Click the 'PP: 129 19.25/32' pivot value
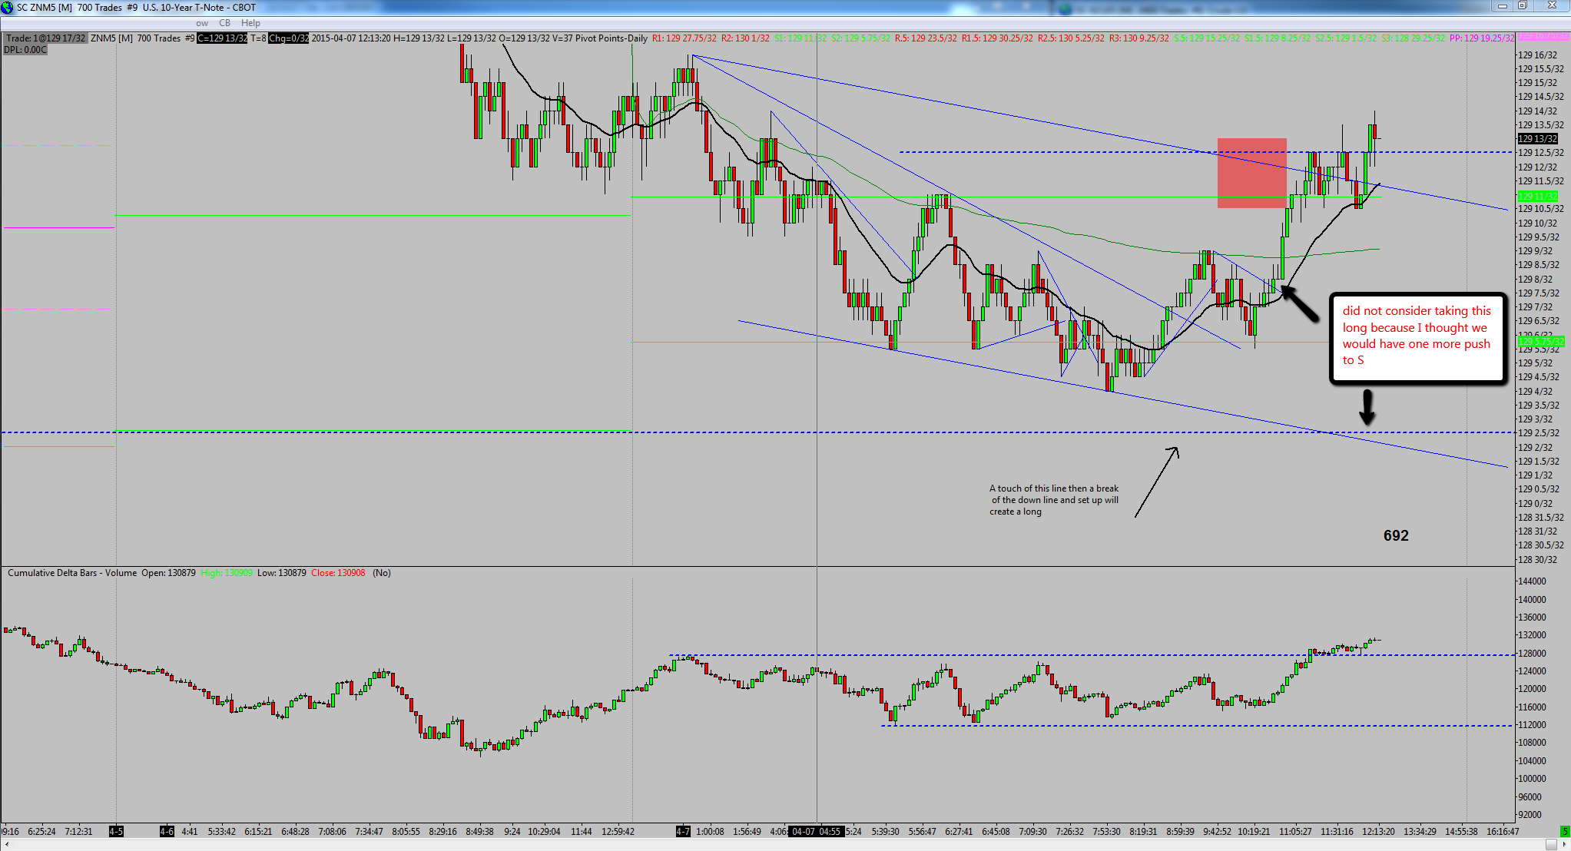The height and width of the screenshot is (851, 1571). 1482,38
